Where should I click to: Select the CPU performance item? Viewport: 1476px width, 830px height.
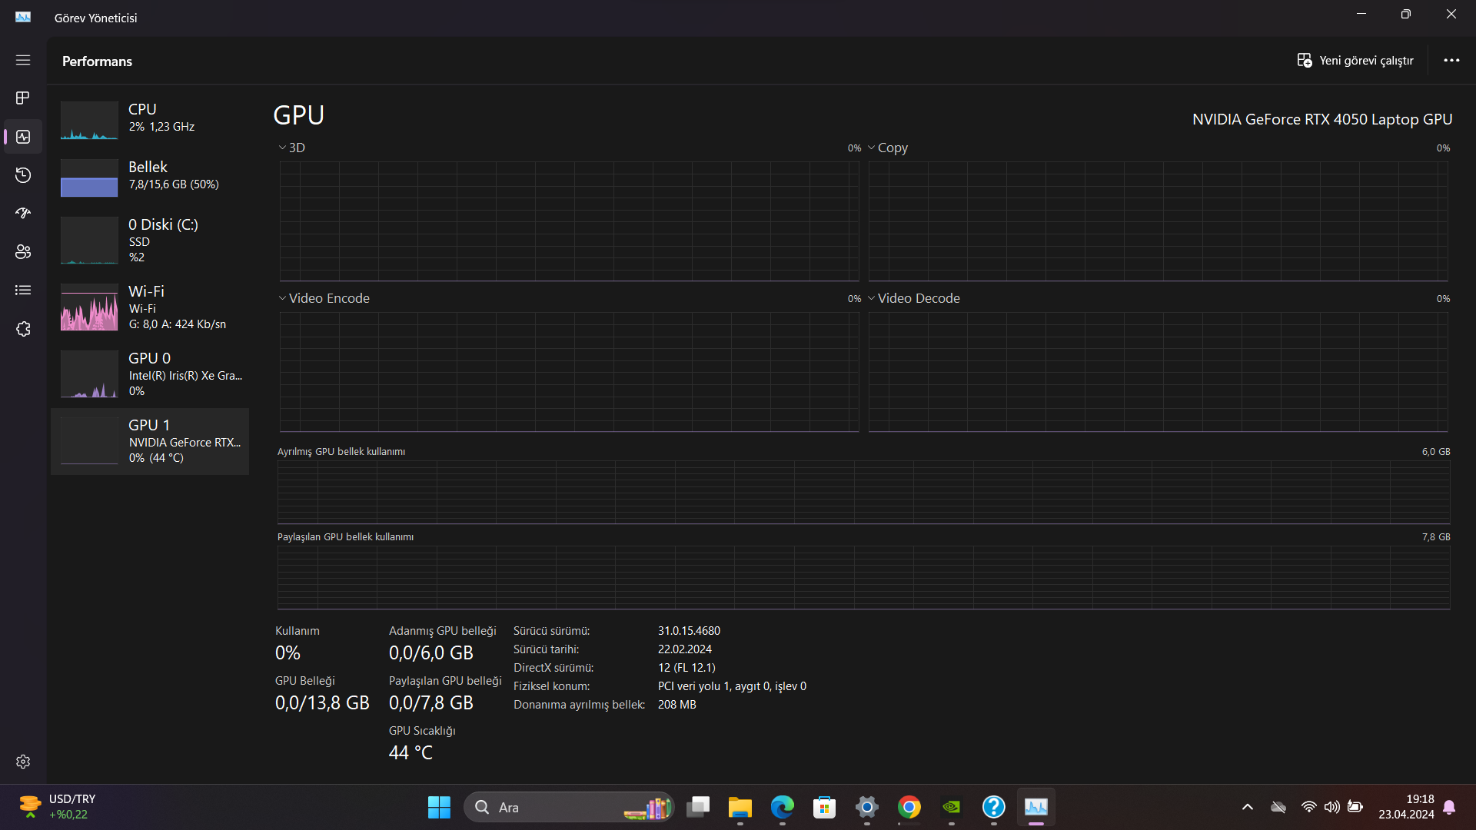click(x=150, y=118)
